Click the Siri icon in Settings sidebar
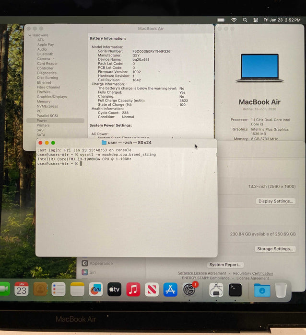The image size is (306, 335). coord(85,272)
